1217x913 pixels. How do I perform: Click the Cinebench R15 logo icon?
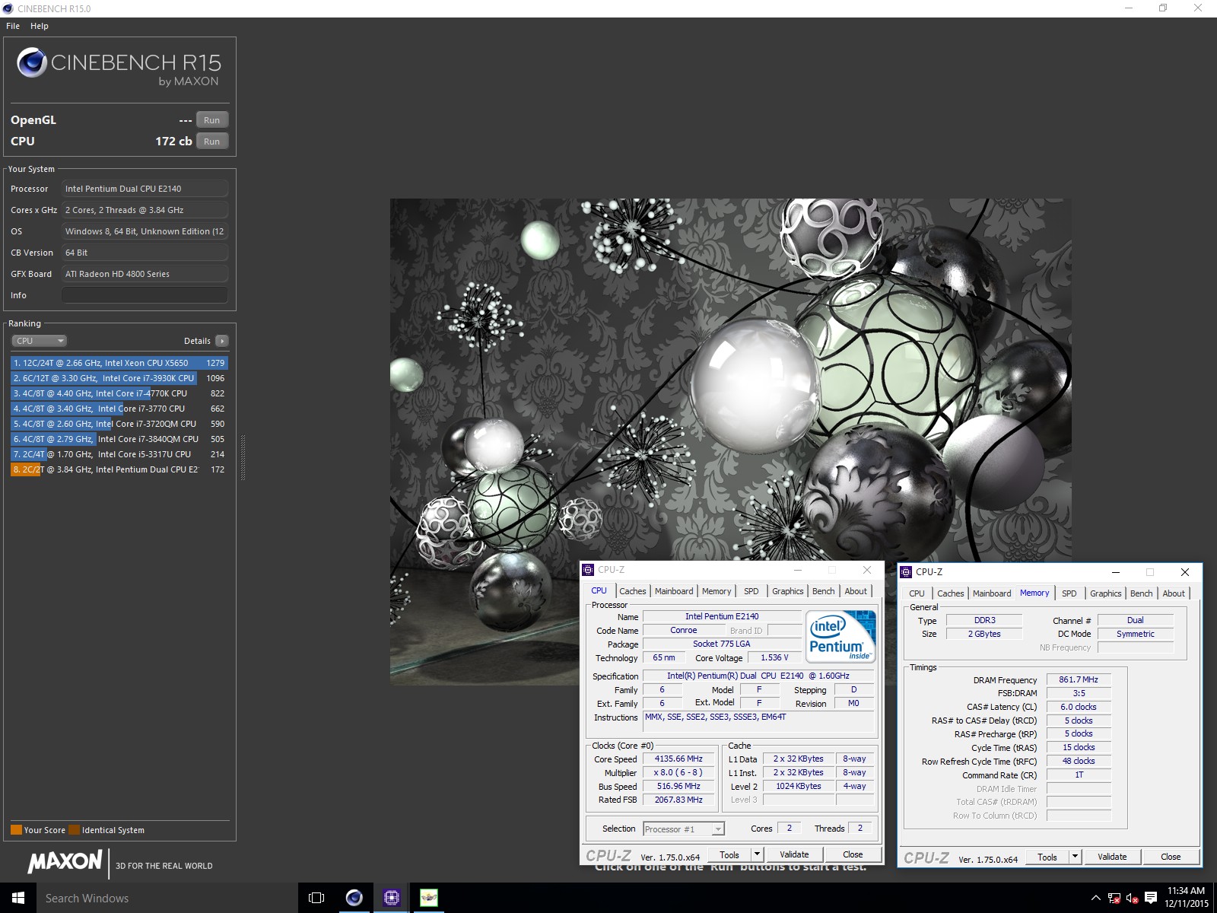32,62
